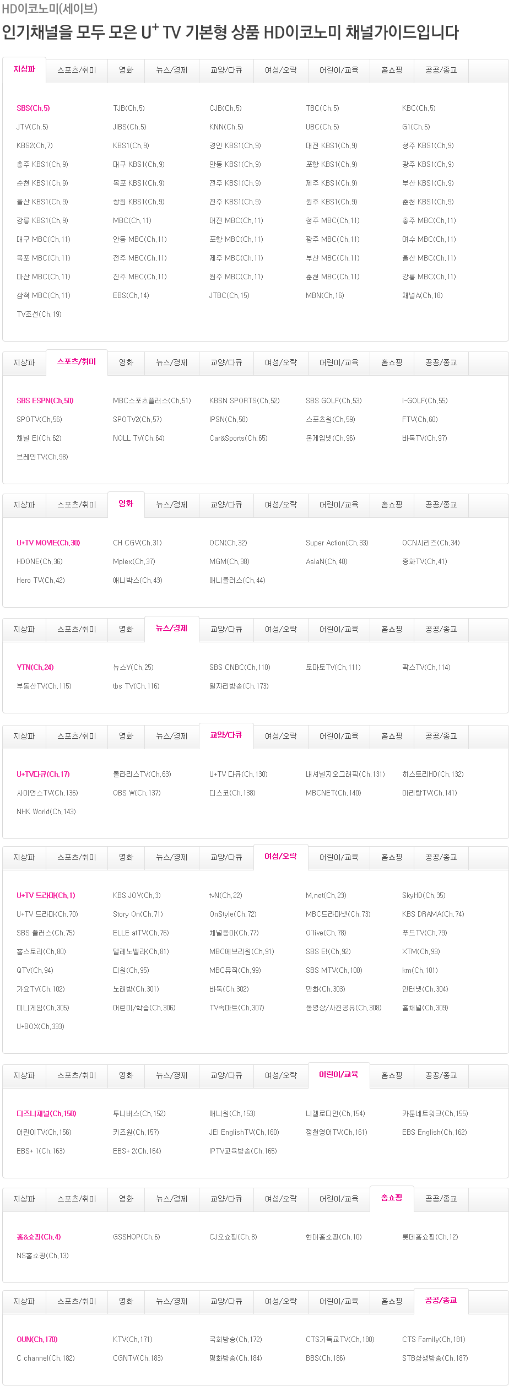Open 니켈로디언(Ch.154)
This screenshot has width=514, height=1391.
pos(336,1114)
